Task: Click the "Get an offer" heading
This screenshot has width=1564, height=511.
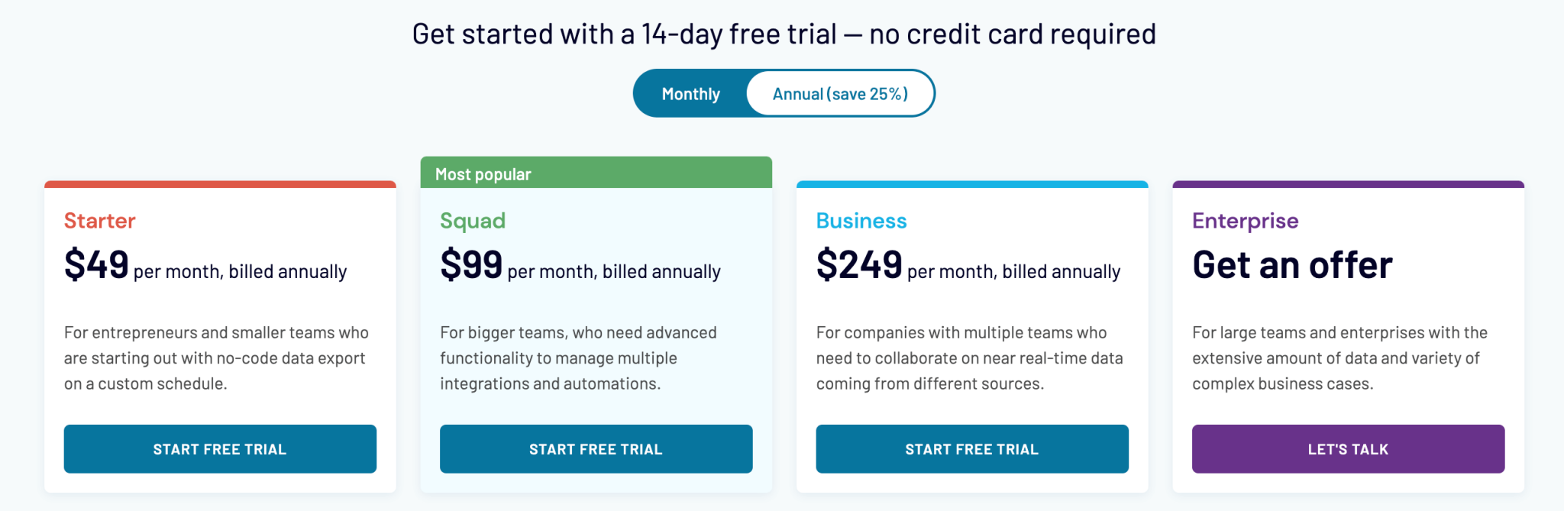Action: (x=1292, y=265)
